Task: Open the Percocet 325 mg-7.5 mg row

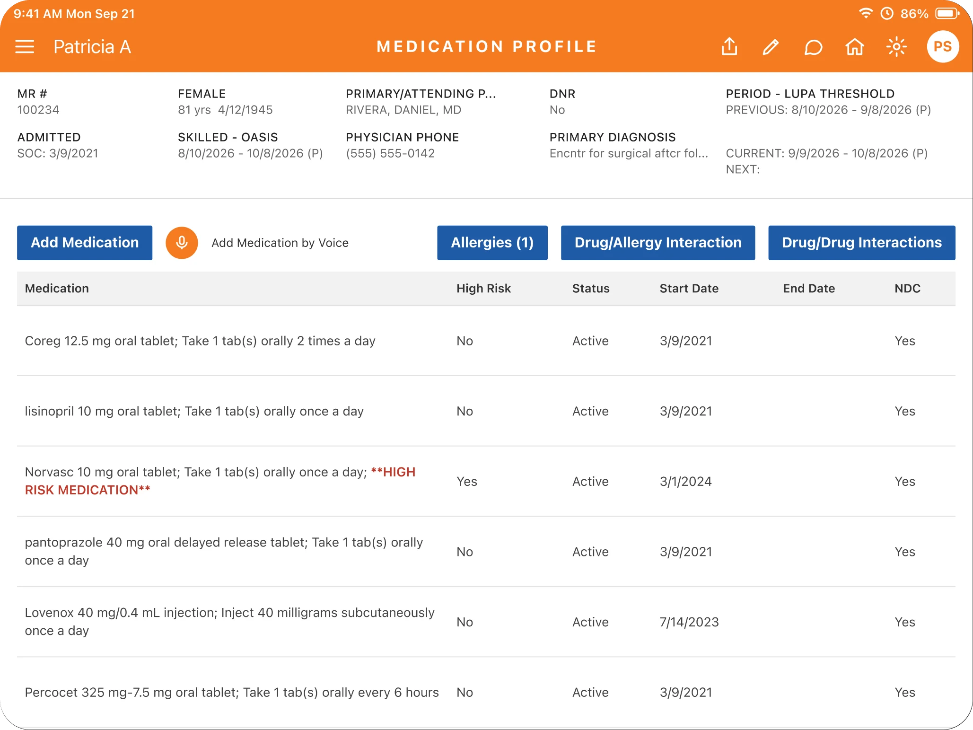Action: (x=486, y=692)
